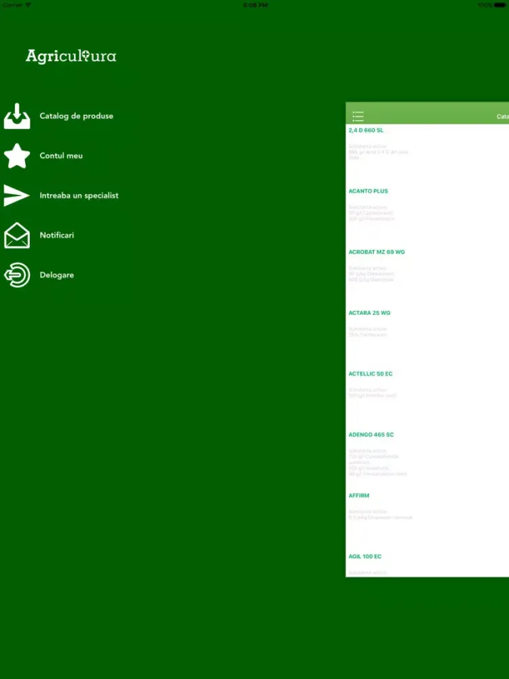Open the AFFIRM product entry
Image resolution: width=509 pixels, height=679 pixels.
click(x=359, y=496)
